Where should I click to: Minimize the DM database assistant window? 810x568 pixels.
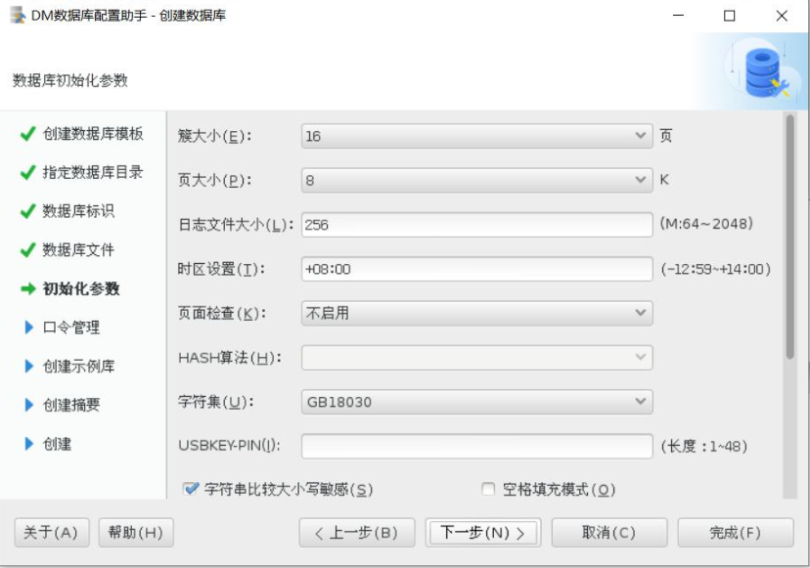pos(678,16)
